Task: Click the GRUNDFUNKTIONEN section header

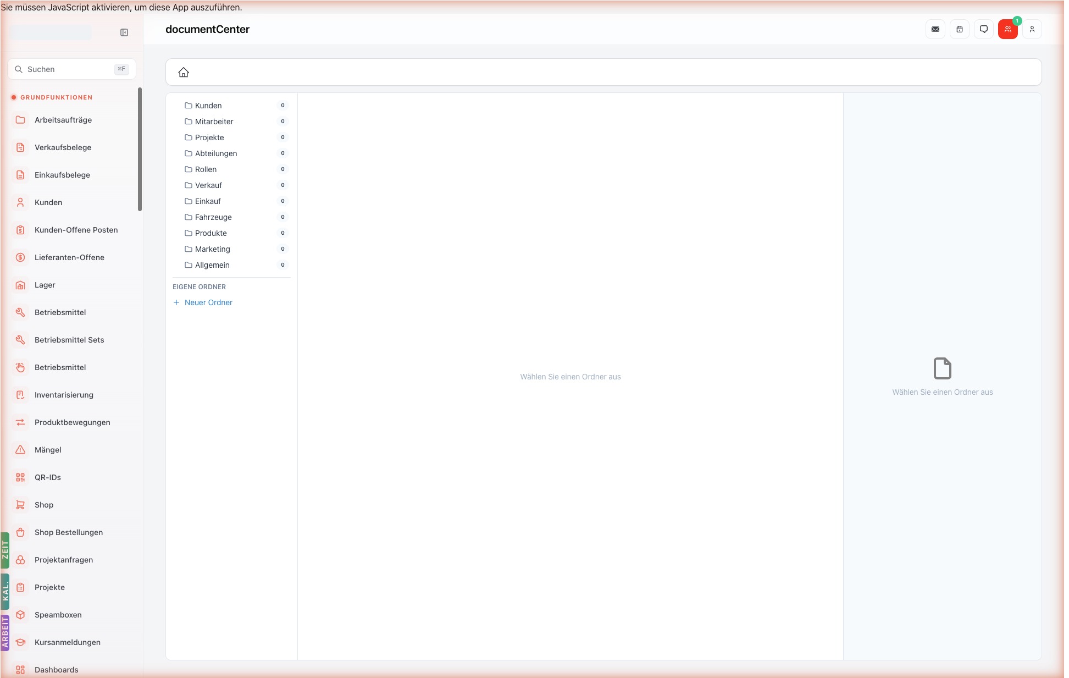Action: (x=56, y=97)
